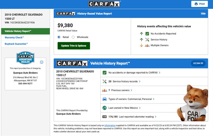Screen dimensions: 213x136
Task: Expand the 7 Previous owners chevron
Action: pyautogui.click(x=131, y=90)
